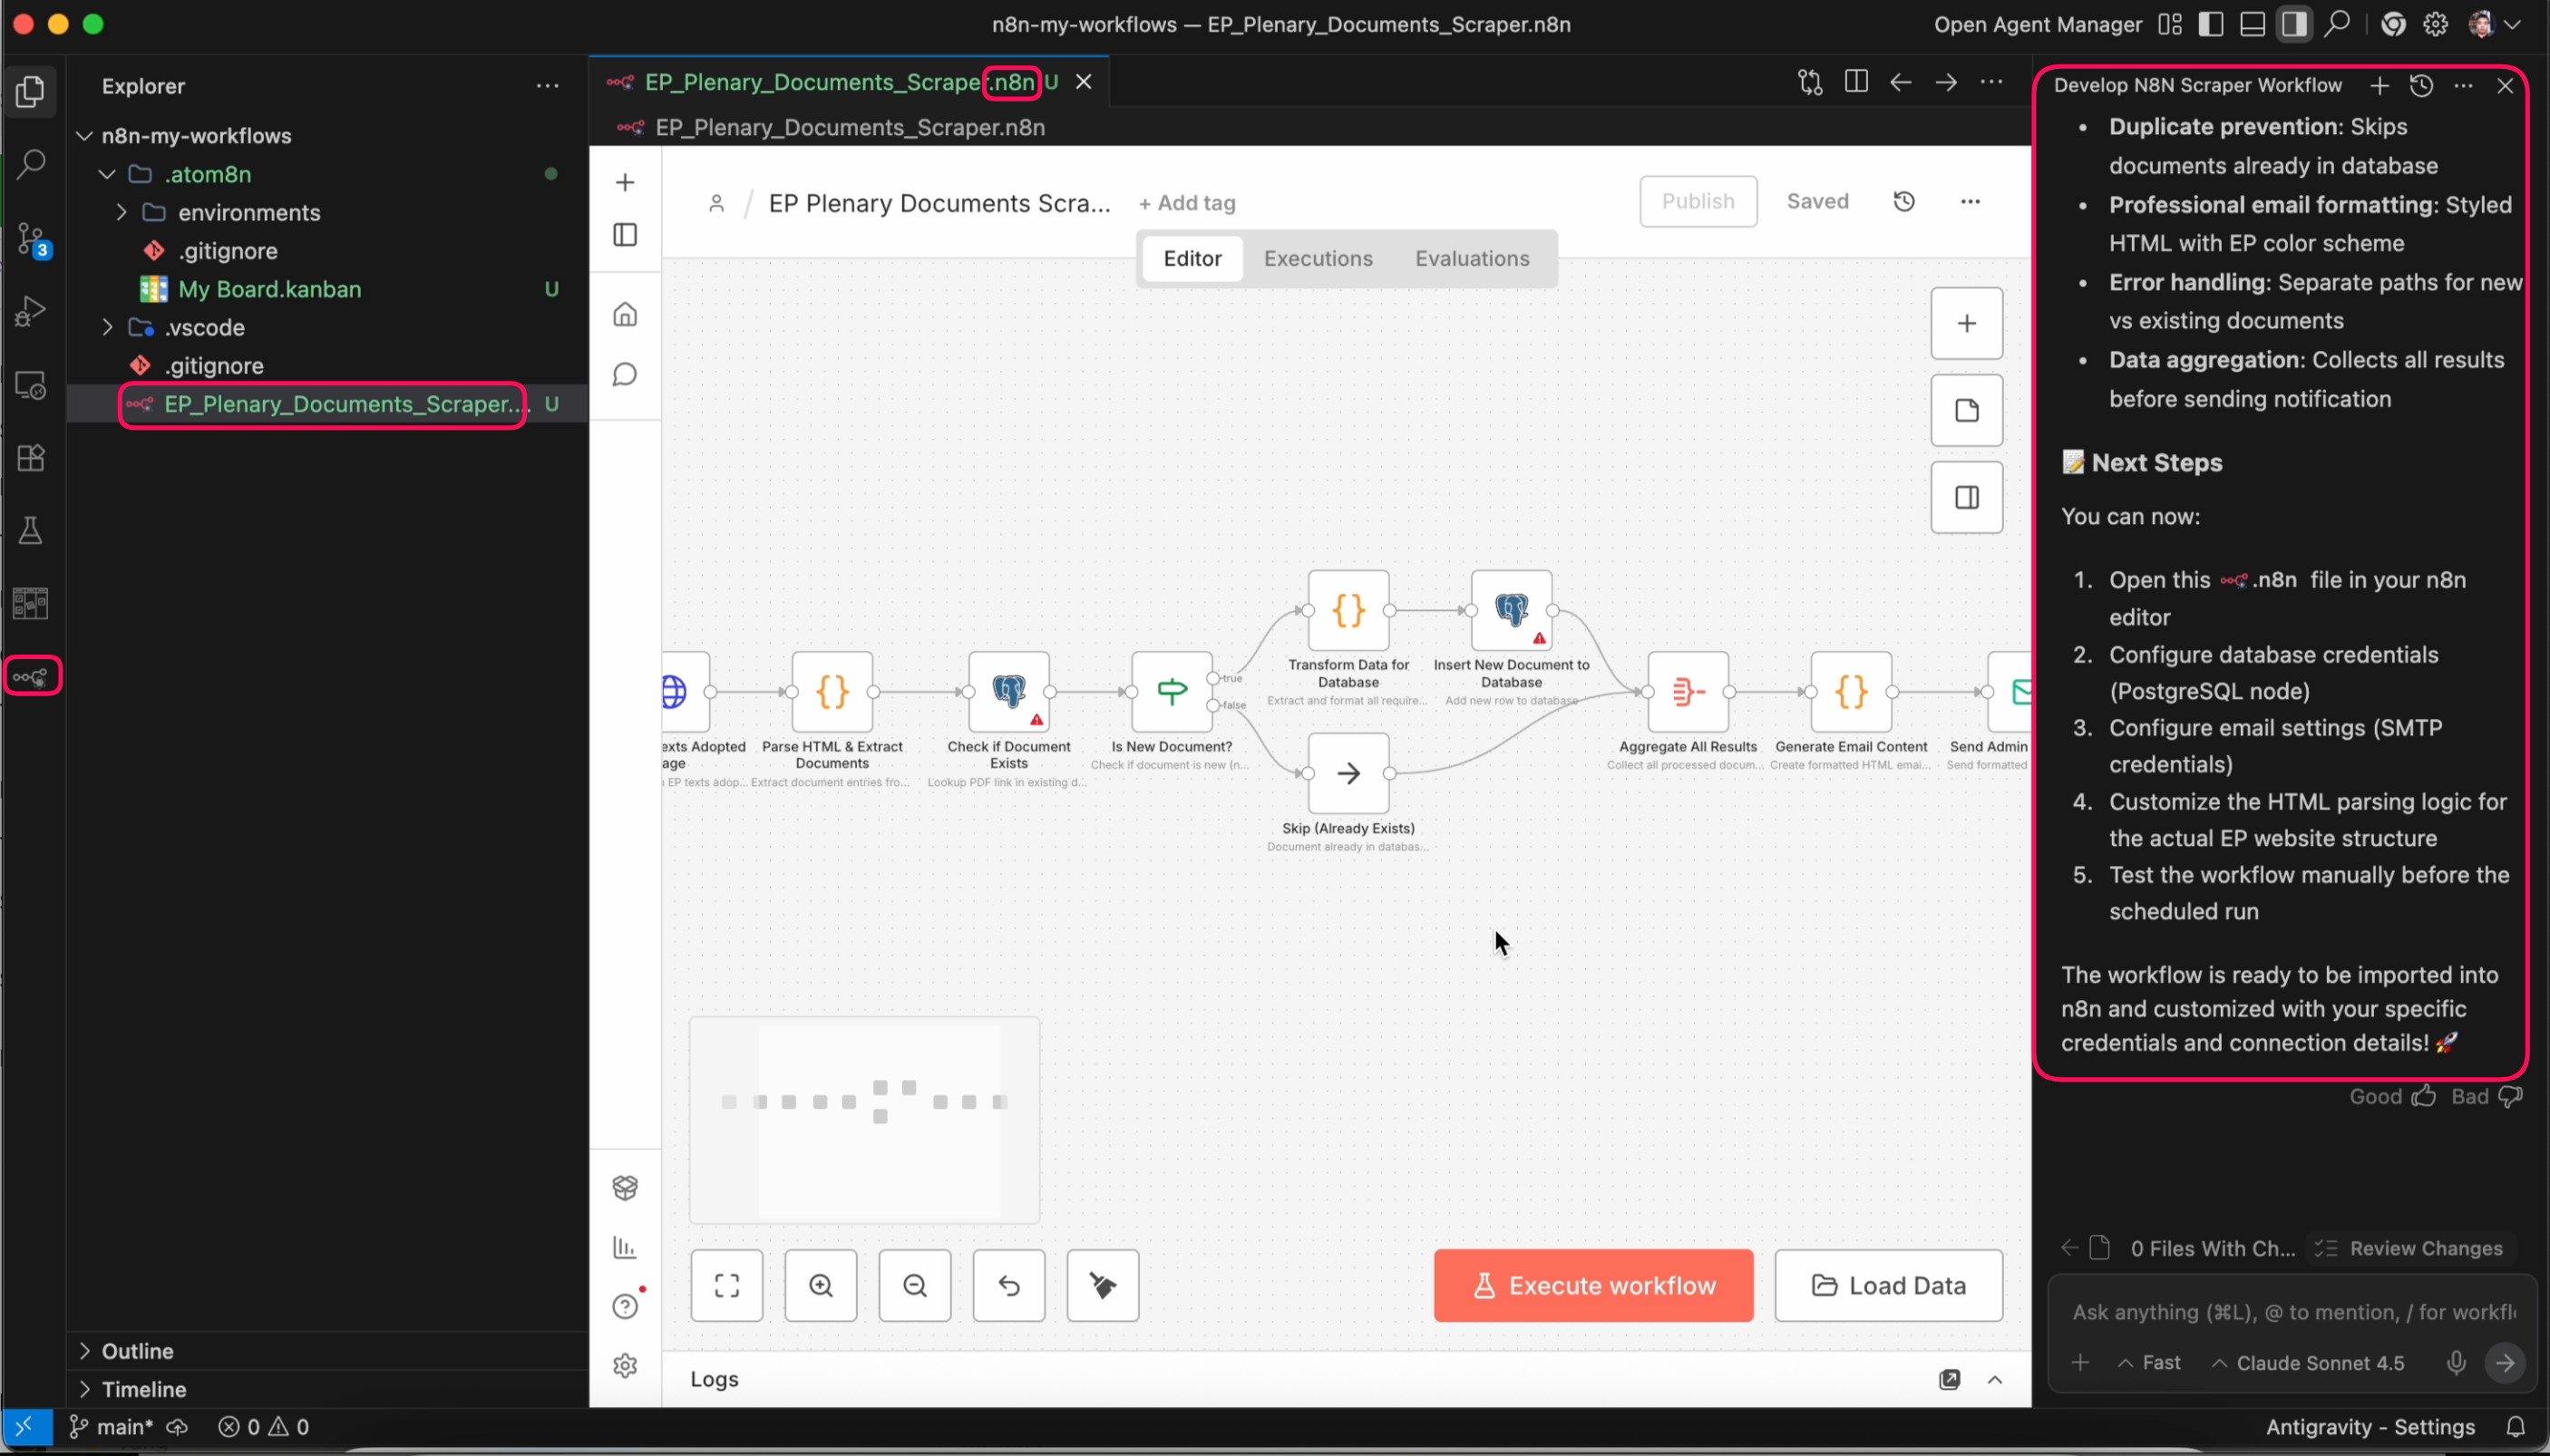The width and height of the screenshot is (2550, 1456).
Task: Click the fit-to-view canvas button
Action: click(x=727, y=1285)
